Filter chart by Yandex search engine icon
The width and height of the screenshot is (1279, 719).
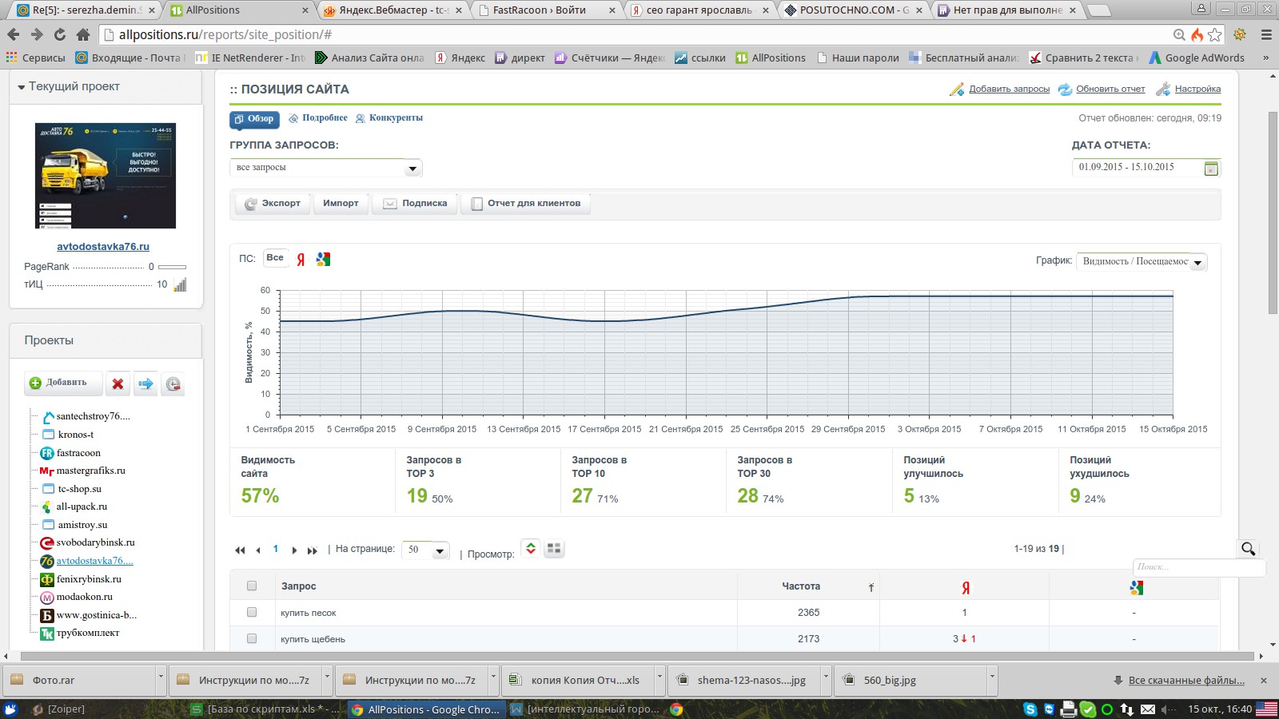click(301, 259)
